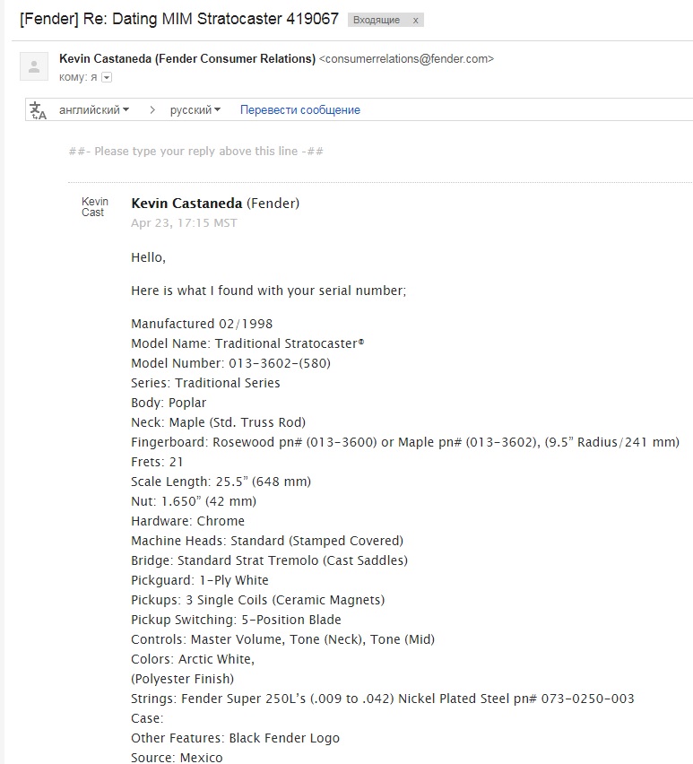This screenshot has height=764, width=693.
Task: Click Перевести сообщение link
Action: [x=300, y=110]
